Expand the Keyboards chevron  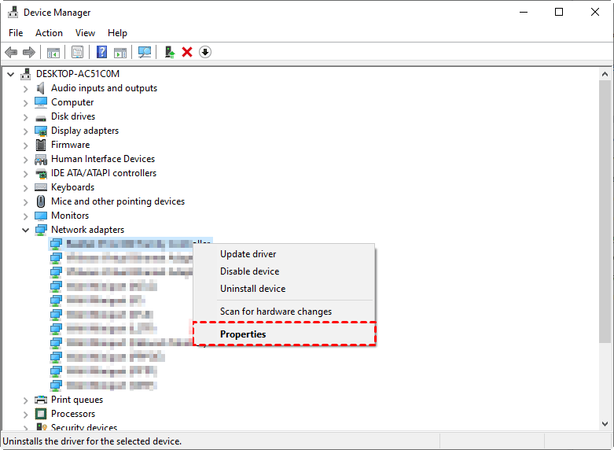click(26, 188)
